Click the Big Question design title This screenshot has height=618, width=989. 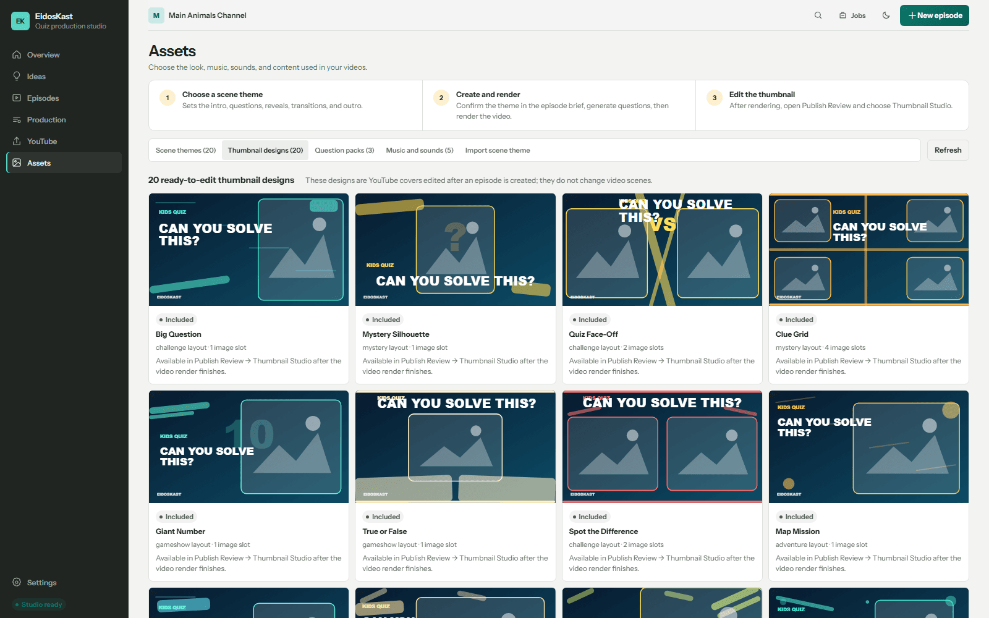[178, 334]
